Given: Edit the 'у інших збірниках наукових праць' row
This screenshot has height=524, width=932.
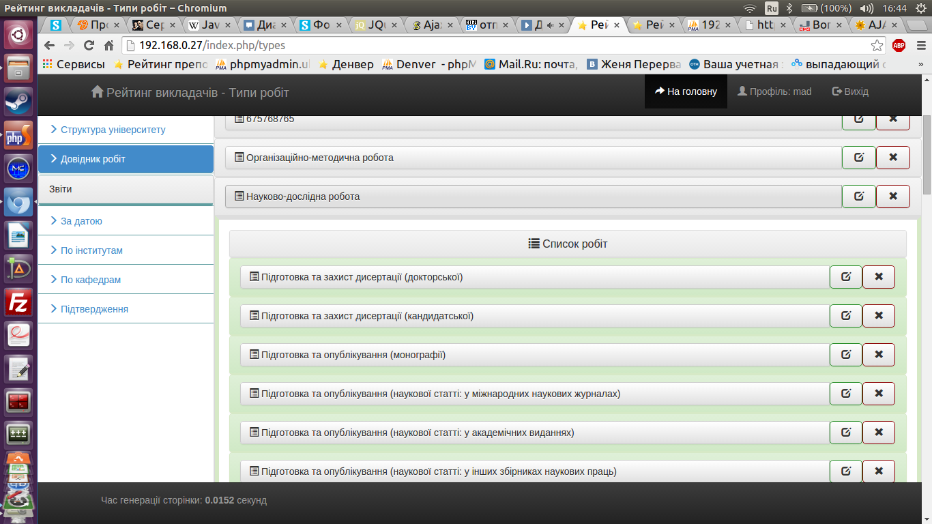Looking at the screenshot, I should 846,471.
